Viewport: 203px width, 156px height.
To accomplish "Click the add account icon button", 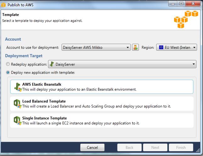I will 135,47.
